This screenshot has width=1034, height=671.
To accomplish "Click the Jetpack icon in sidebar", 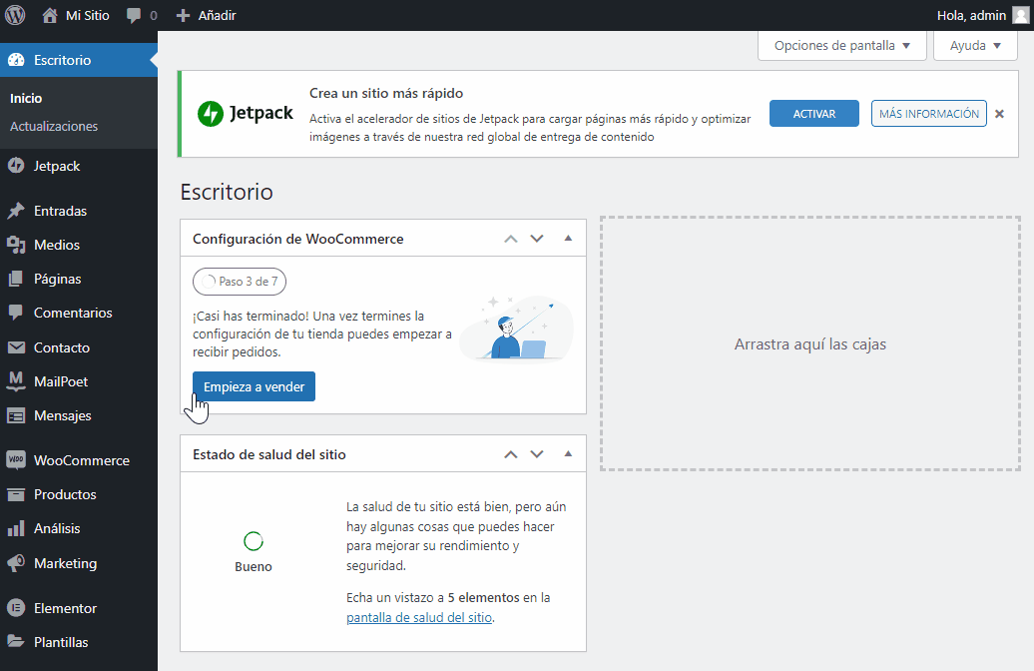I will [x=16, y=166].
